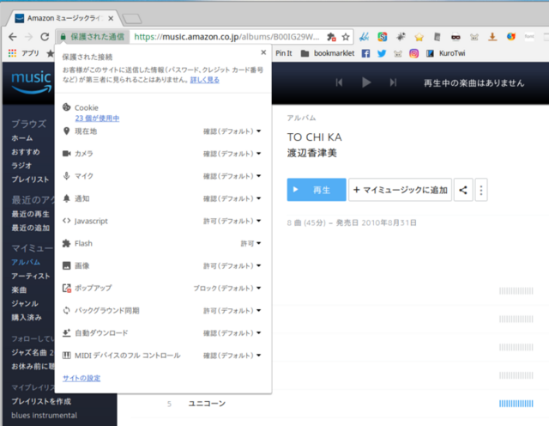Open the サイトの設定 link
This screenshot has width=549, height=426.
click(81, 378)
